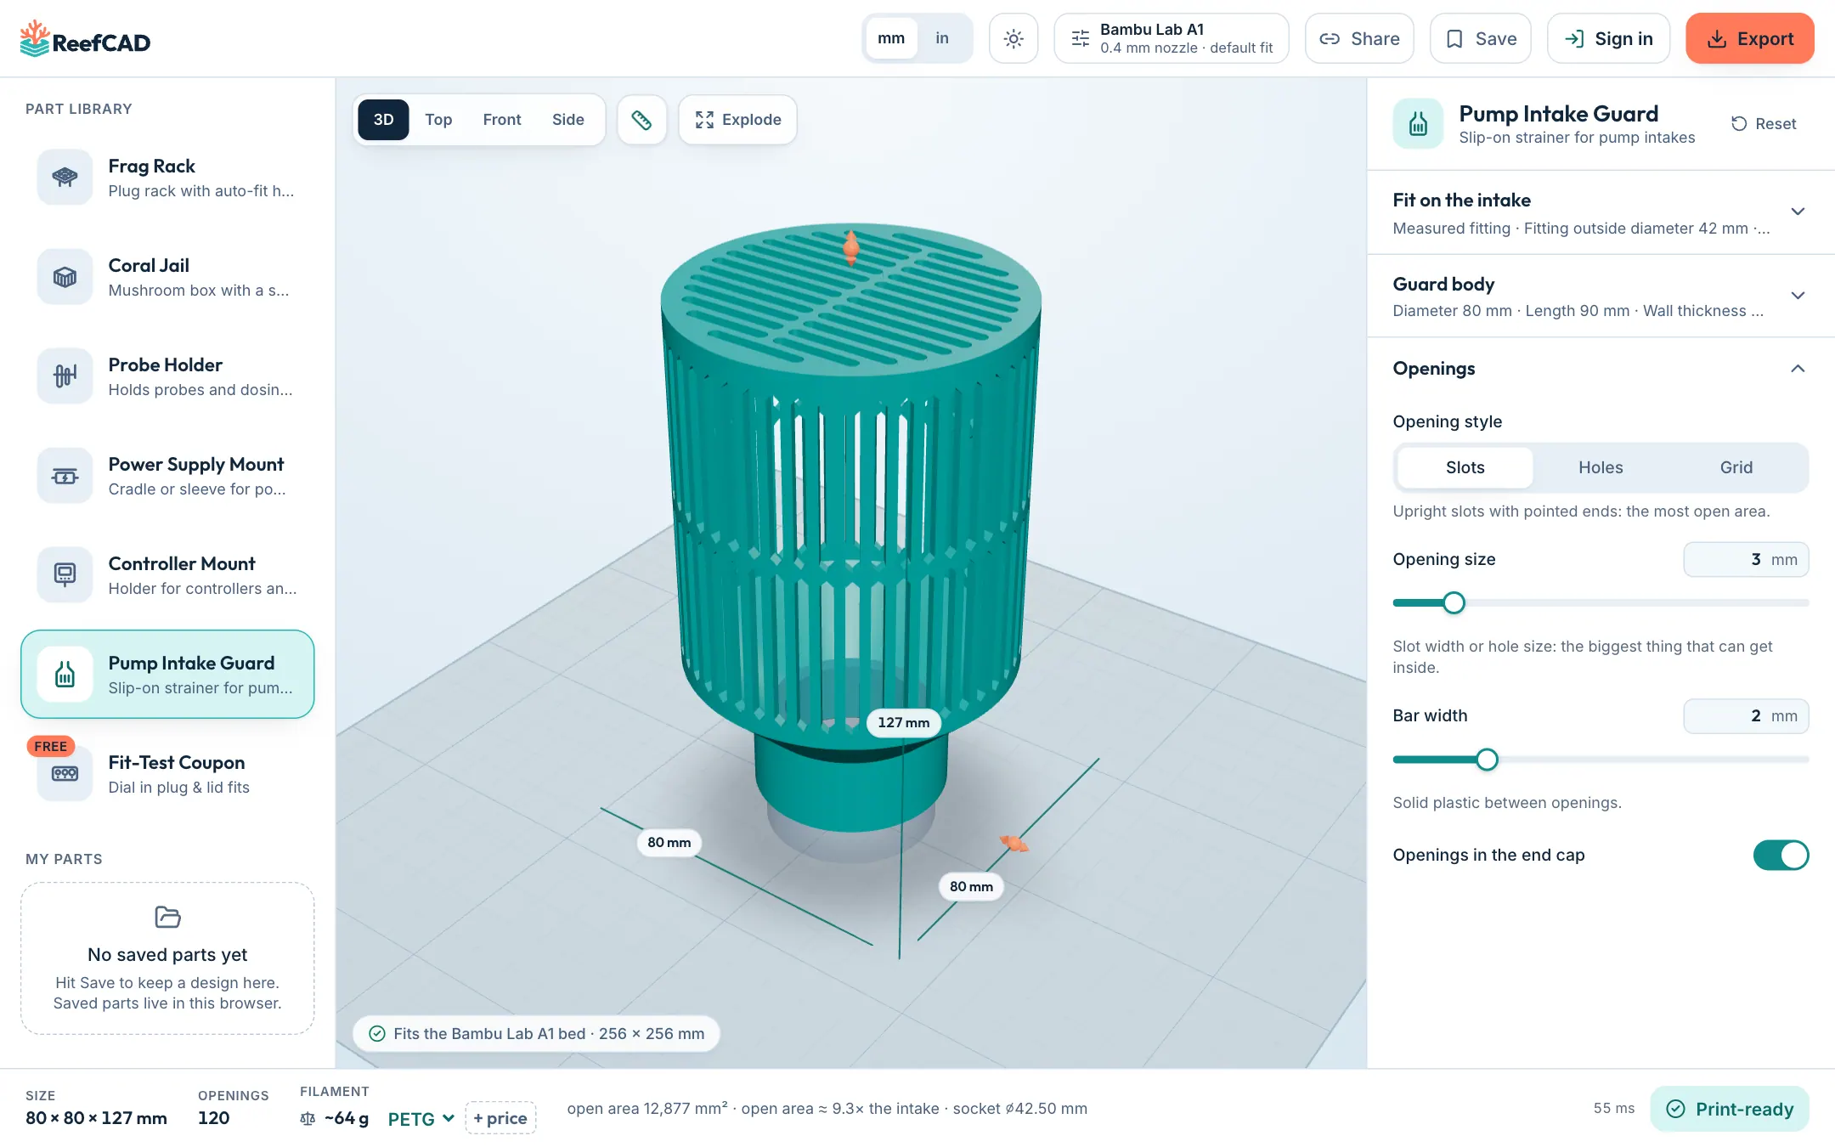1835x1147 pixels.
Task: Click the Sign in button
Action: point(1608,38)
